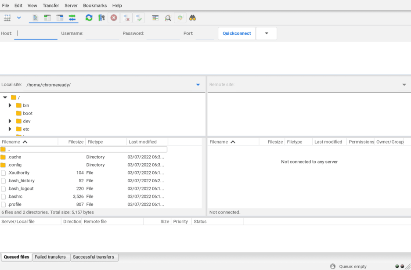Focus the Username input field
This screenshot has width=411, height=270.
click(102, 33)
